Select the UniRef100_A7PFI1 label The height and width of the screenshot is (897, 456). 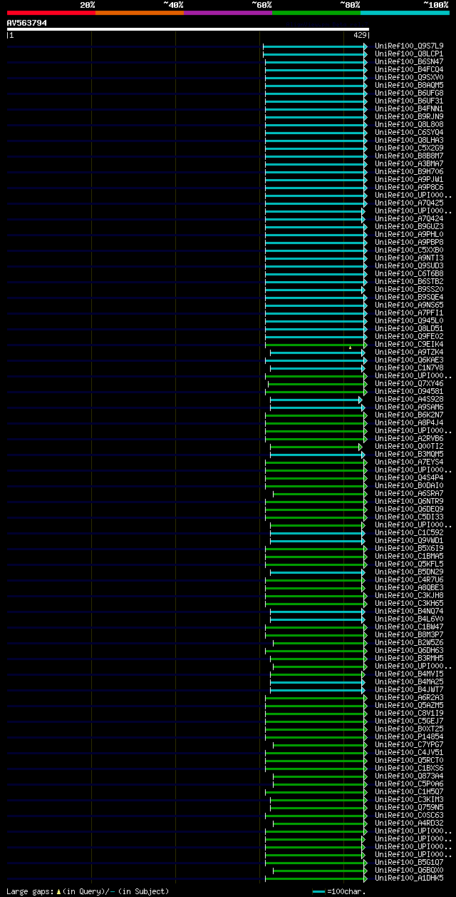(x=409, y=313)
